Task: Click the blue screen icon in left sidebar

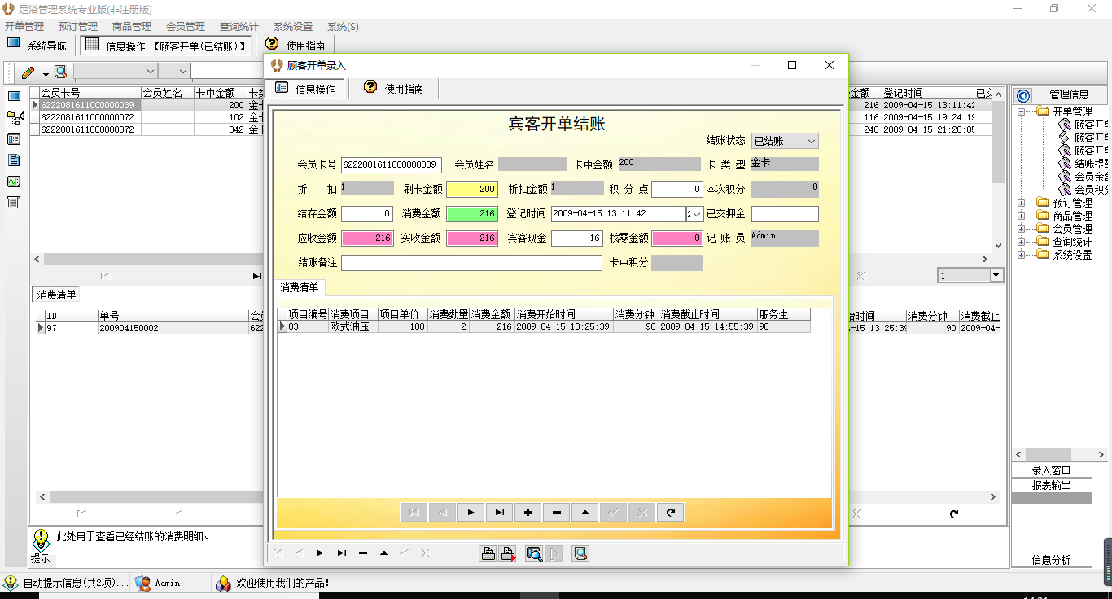Action: [x=14, y=96]
